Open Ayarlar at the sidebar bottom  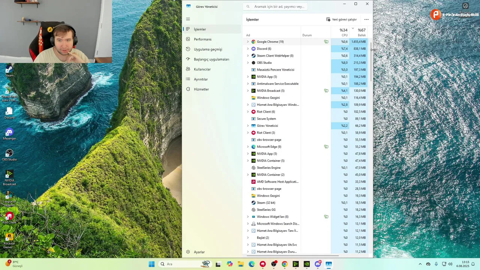point(212,252)
